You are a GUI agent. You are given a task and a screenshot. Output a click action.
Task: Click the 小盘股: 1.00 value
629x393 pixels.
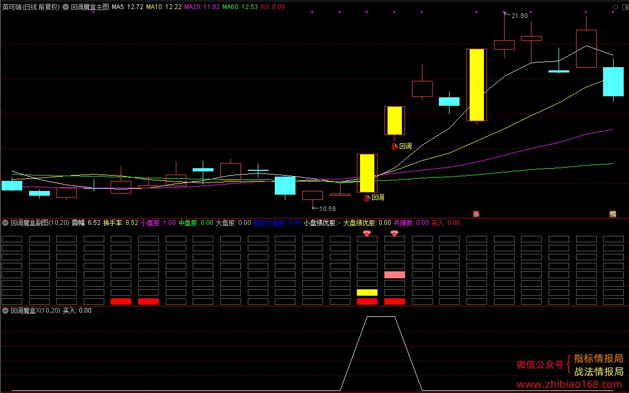(158, 223)
